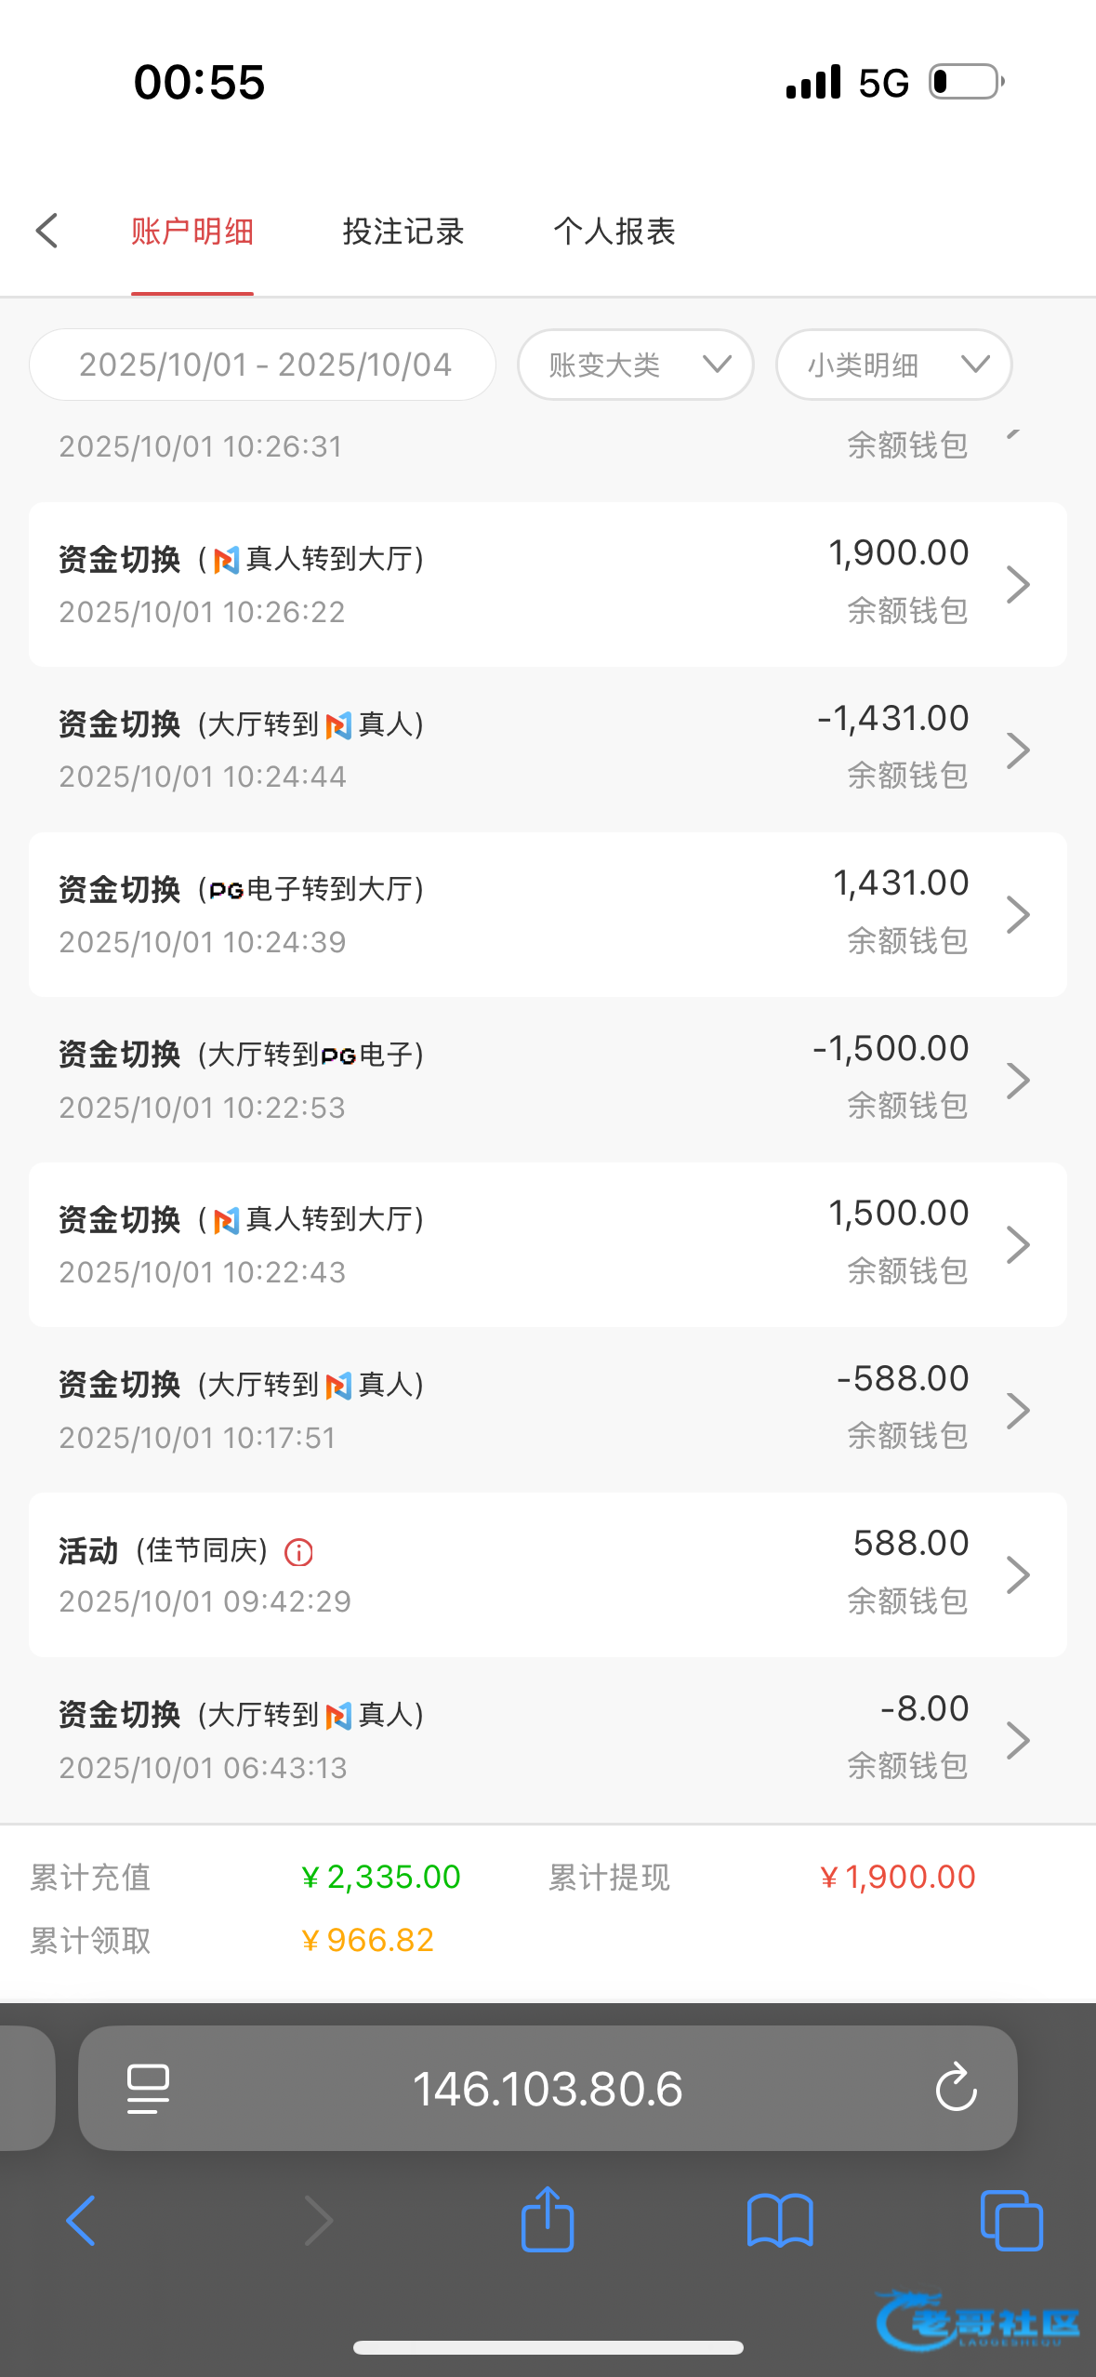Open the PG电子转到大厅 1,431.00 record
The height and width of the screenshot is (2377, 1096).
pos(548,914)
